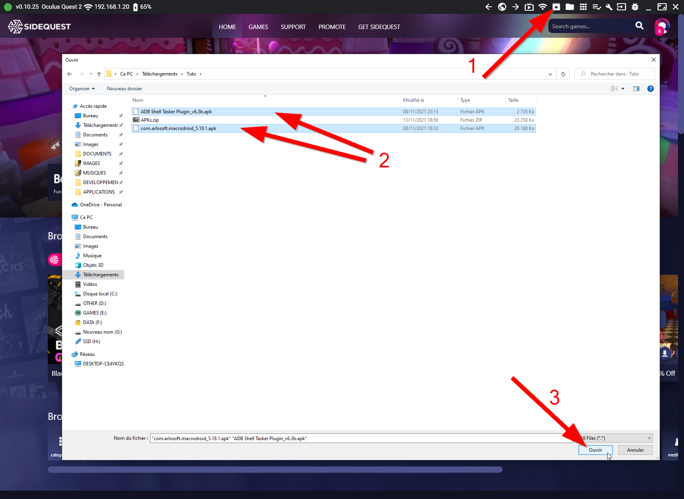Viewport: 684px width, 499px height.
Task: Sort files by Modifié le column
Action: coord(429,100)
